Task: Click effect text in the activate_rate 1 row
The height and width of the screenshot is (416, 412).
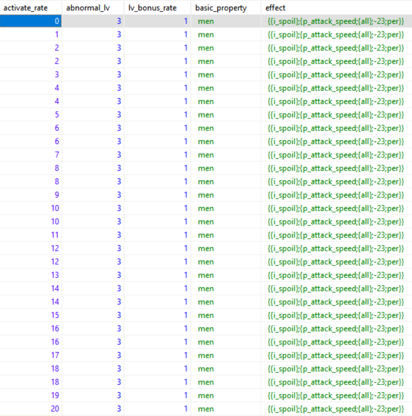Action: [335, 34]
